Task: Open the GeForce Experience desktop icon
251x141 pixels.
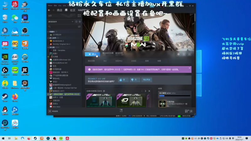Action: coord(5,59)
